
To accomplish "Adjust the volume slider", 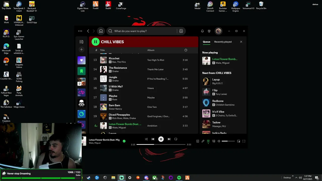I will coord(228,141).
